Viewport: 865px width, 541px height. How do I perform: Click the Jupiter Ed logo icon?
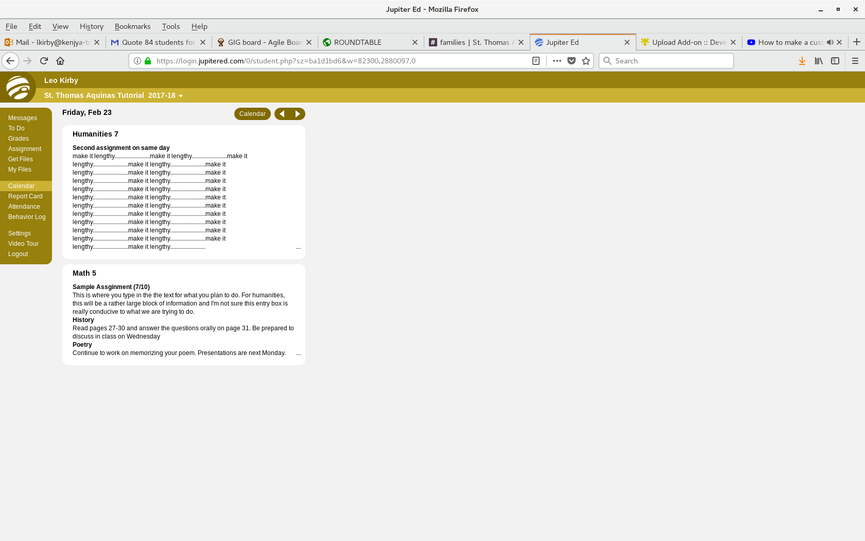(18, 87)
